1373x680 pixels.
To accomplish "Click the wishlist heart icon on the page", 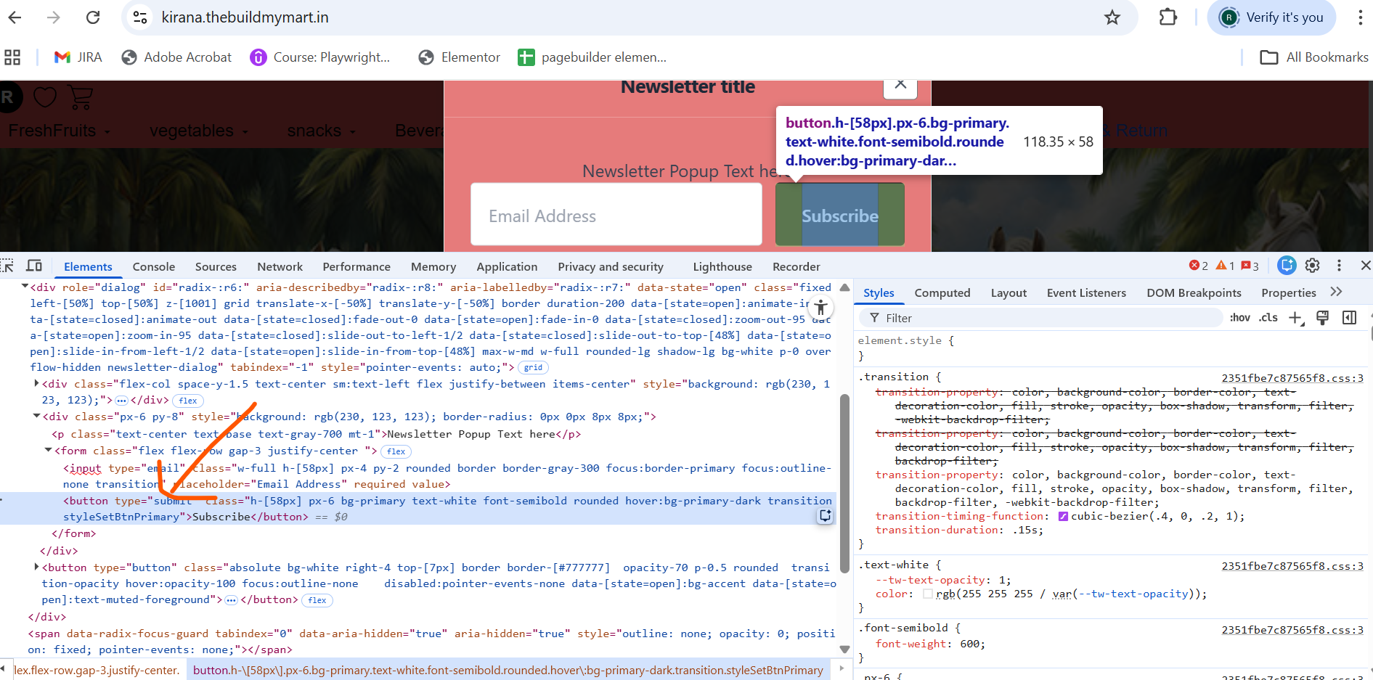I will coord(45,97).
